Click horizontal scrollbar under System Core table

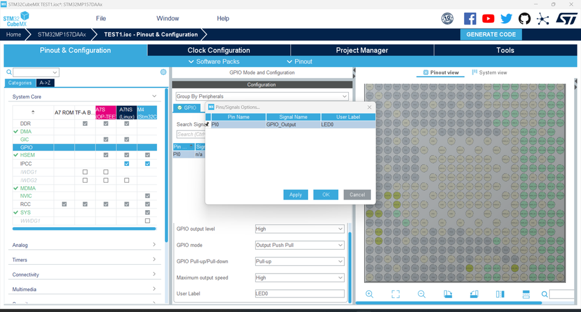click(84, 229)
